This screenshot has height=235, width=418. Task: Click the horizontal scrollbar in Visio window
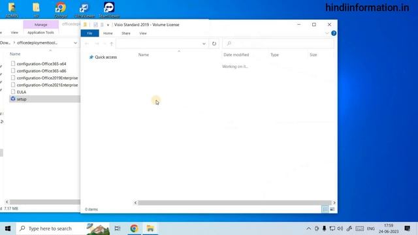tap(234, 203)
